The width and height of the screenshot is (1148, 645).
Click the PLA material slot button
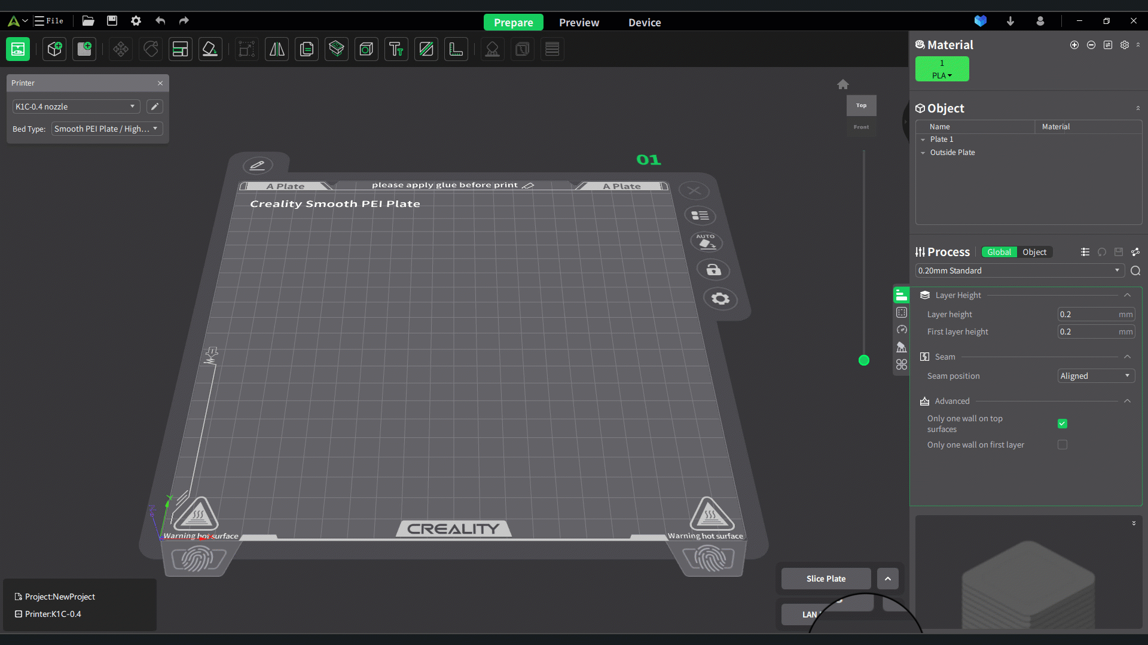[942, 69]
